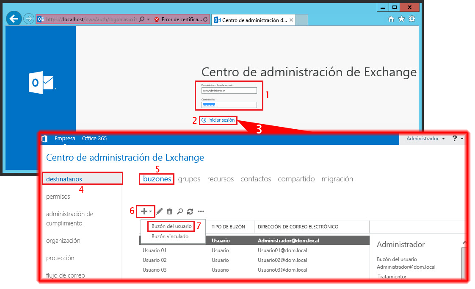Click the browser URL address field
475x289 pixels.
point(91,19)
